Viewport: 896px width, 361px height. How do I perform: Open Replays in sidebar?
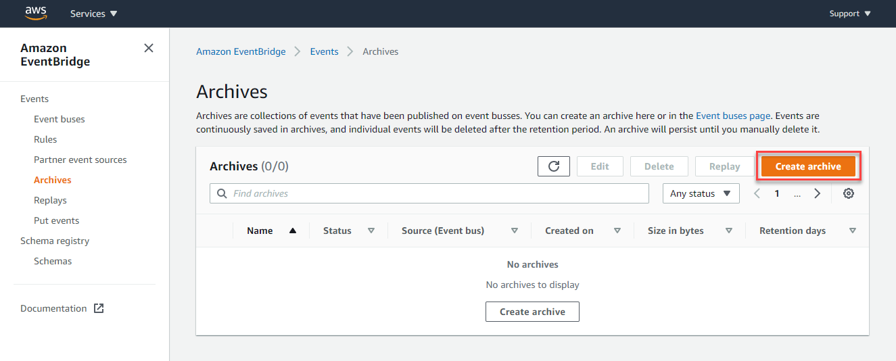tap(50, 200)
